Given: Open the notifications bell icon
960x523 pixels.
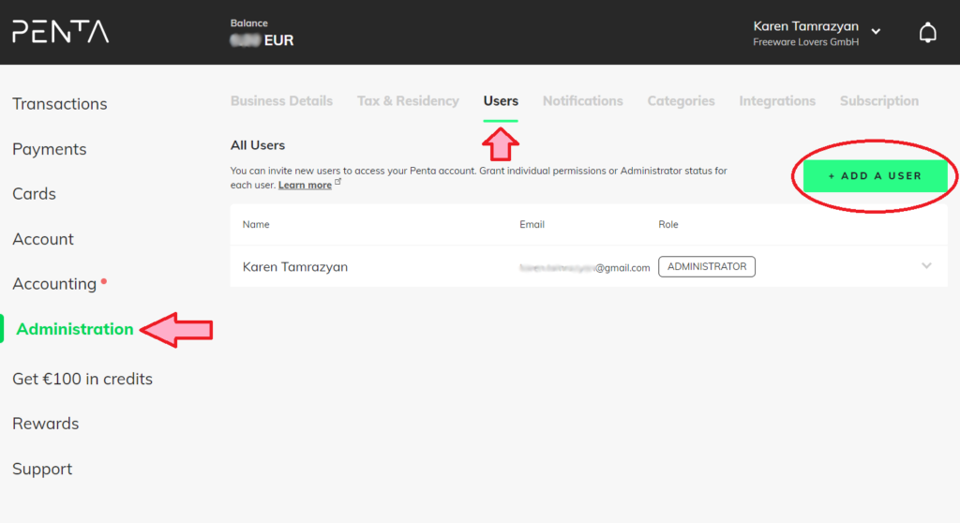Looking at the screenshot, I should (927, 33).
